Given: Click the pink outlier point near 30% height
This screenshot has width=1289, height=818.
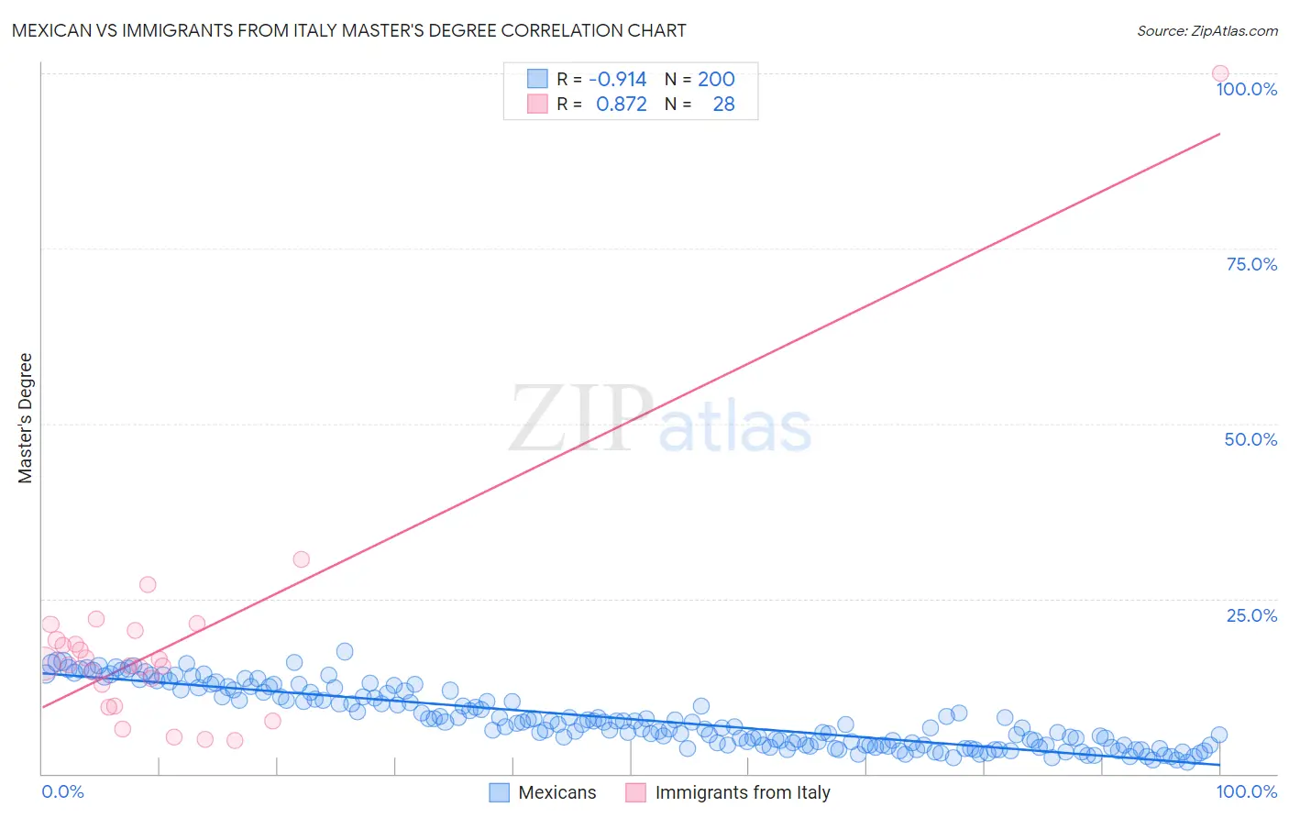Looking at the screenshot, I should (x=301, y=559).
